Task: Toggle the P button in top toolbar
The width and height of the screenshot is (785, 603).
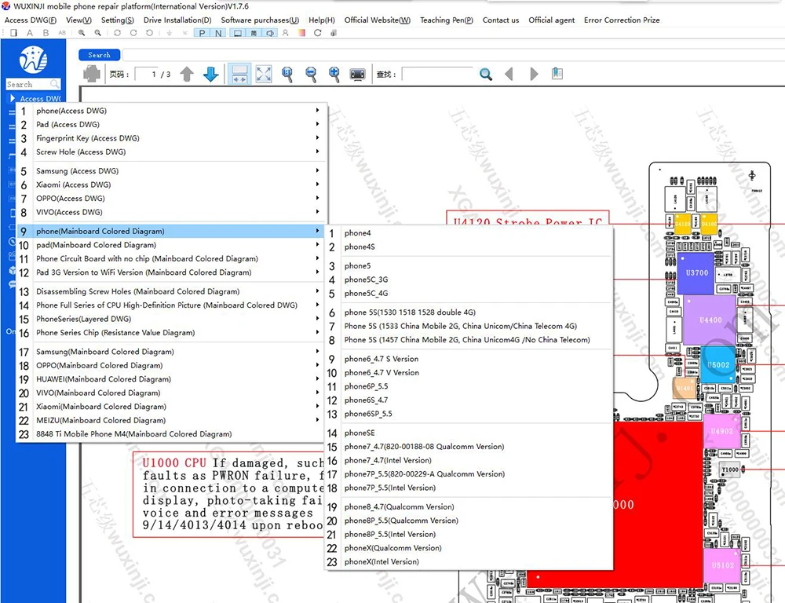Action: click(x=202, y=33)
